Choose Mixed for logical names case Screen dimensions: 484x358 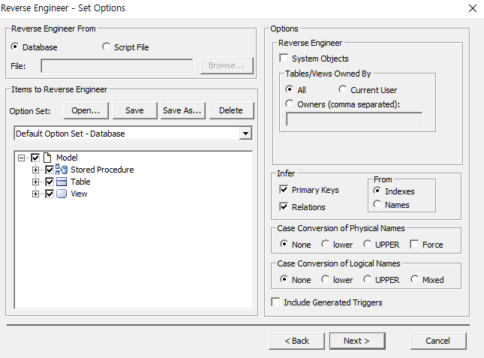point(414,279)
